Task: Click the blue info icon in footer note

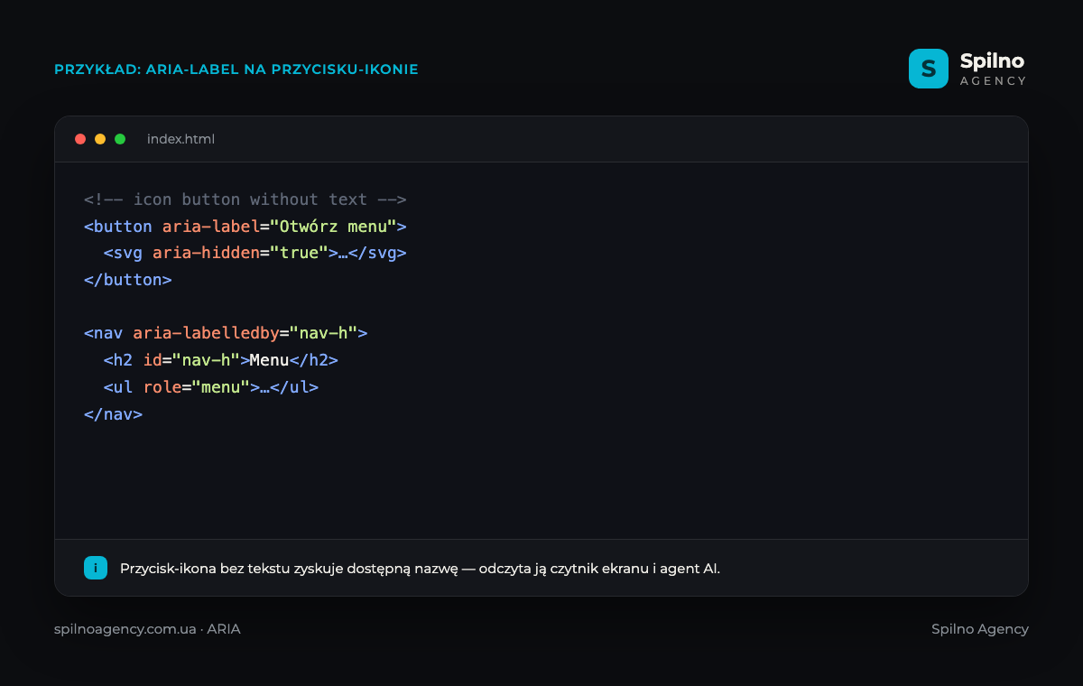Action: pyautogui.click(x=96, y=568)
